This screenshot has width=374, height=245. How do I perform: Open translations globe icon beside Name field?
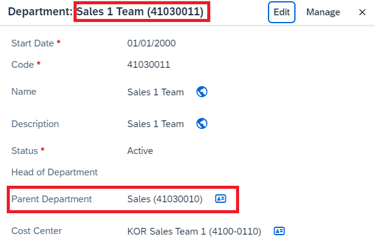coord(202,92)
